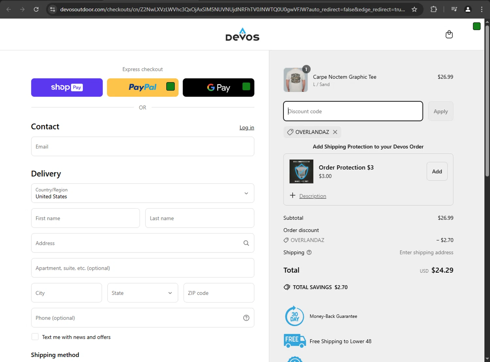490x362 pixels.
Task: Click the browser address bar URL
Action: [233, 9]
